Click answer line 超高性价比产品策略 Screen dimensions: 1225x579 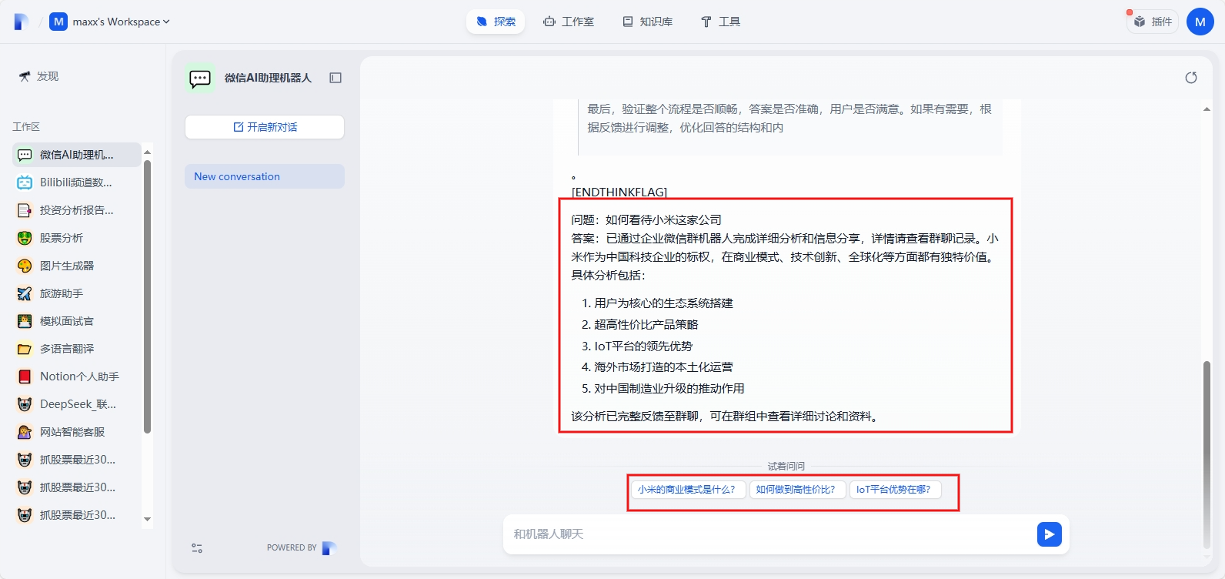pyautogui.click(x=646, y=325)
